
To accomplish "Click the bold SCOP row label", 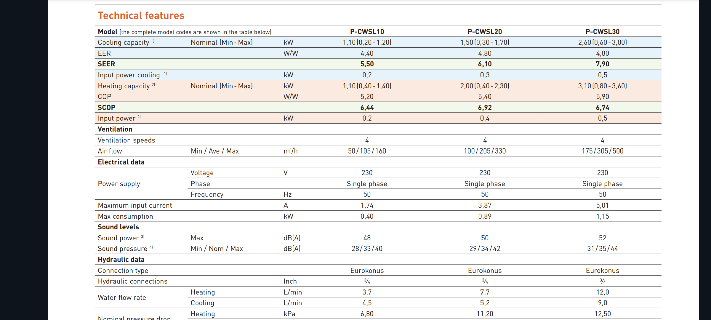I will tap(107, 108).
